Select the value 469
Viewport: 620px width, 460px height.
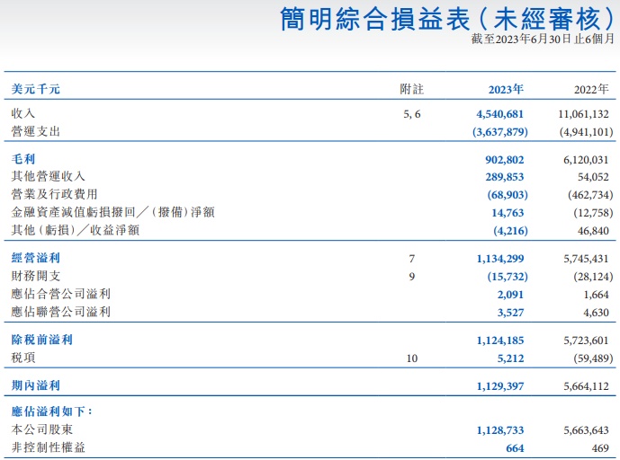[x=600, y=448]
